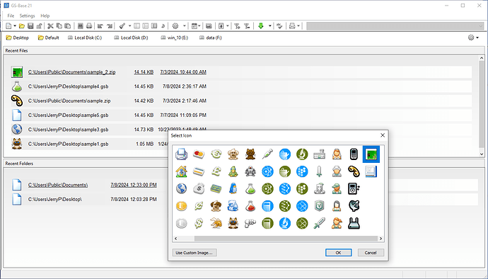Expand the green down-arrow dropdown in toolbar
Image resolution: width=488 pixels, height=279 pixels.
click(270, 26)
